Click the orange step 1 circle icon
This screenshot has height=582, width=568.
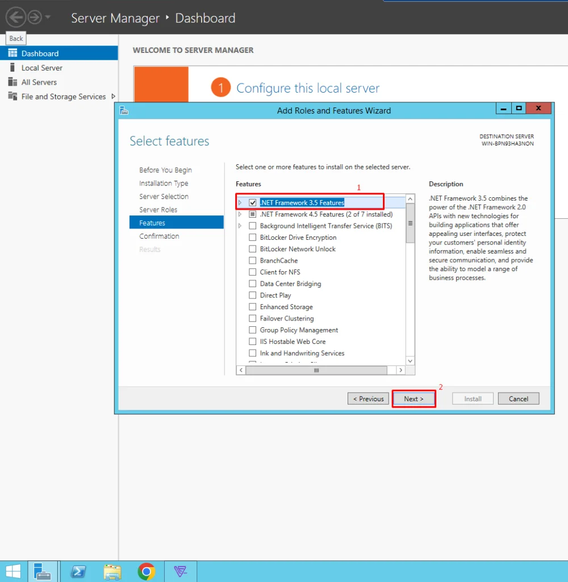click(x=221, y=87)
